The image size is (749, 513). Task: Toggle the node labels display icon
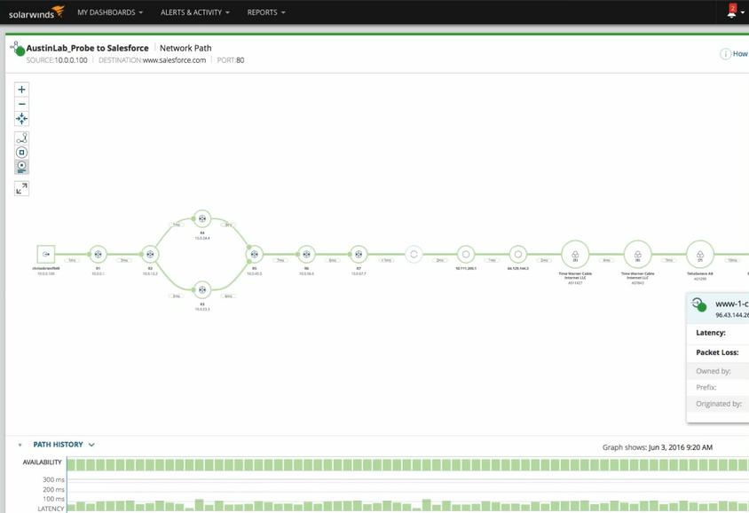click(x=21, y=167)
